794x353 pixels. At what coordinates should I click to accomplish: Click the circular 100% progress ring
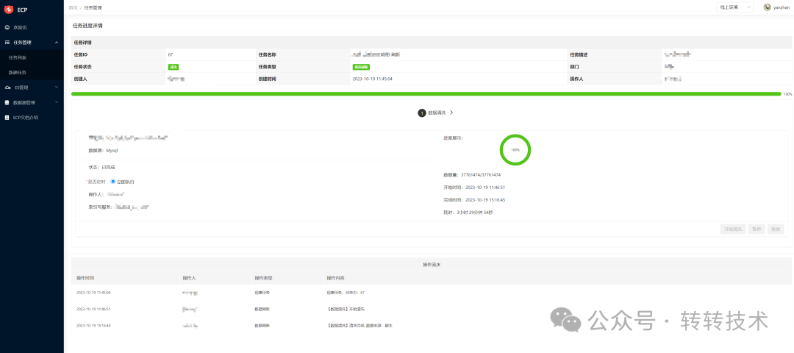(x=515, y=150)
